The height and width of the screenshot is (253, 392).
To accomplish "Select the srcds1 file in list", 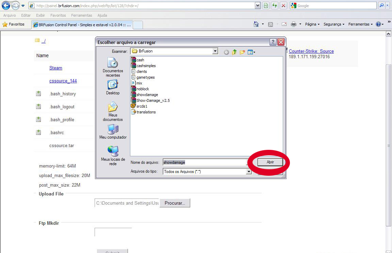I will click(x=142, y=106).
